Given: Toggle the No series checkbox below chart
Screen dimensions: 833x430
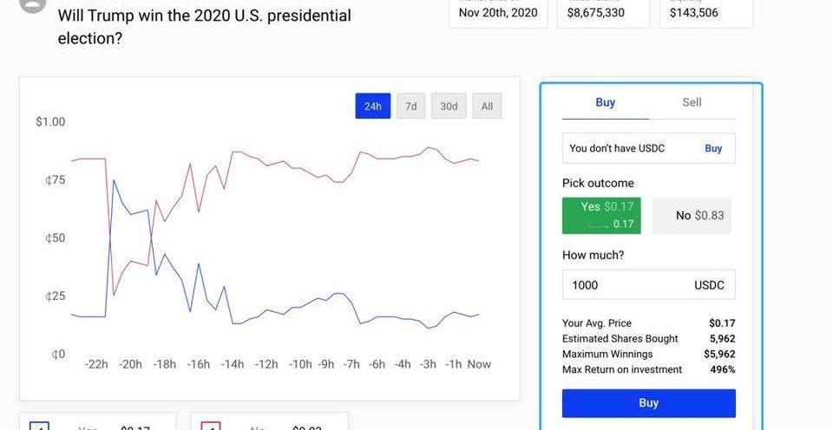Looking at the screenshot, I should 211,426.
